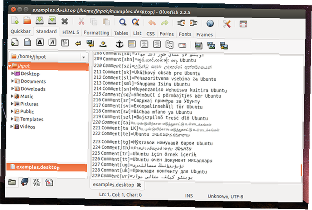Toggle fullscreen with the window icon
This screenshot has width=312, height=210.
[243, 24]
